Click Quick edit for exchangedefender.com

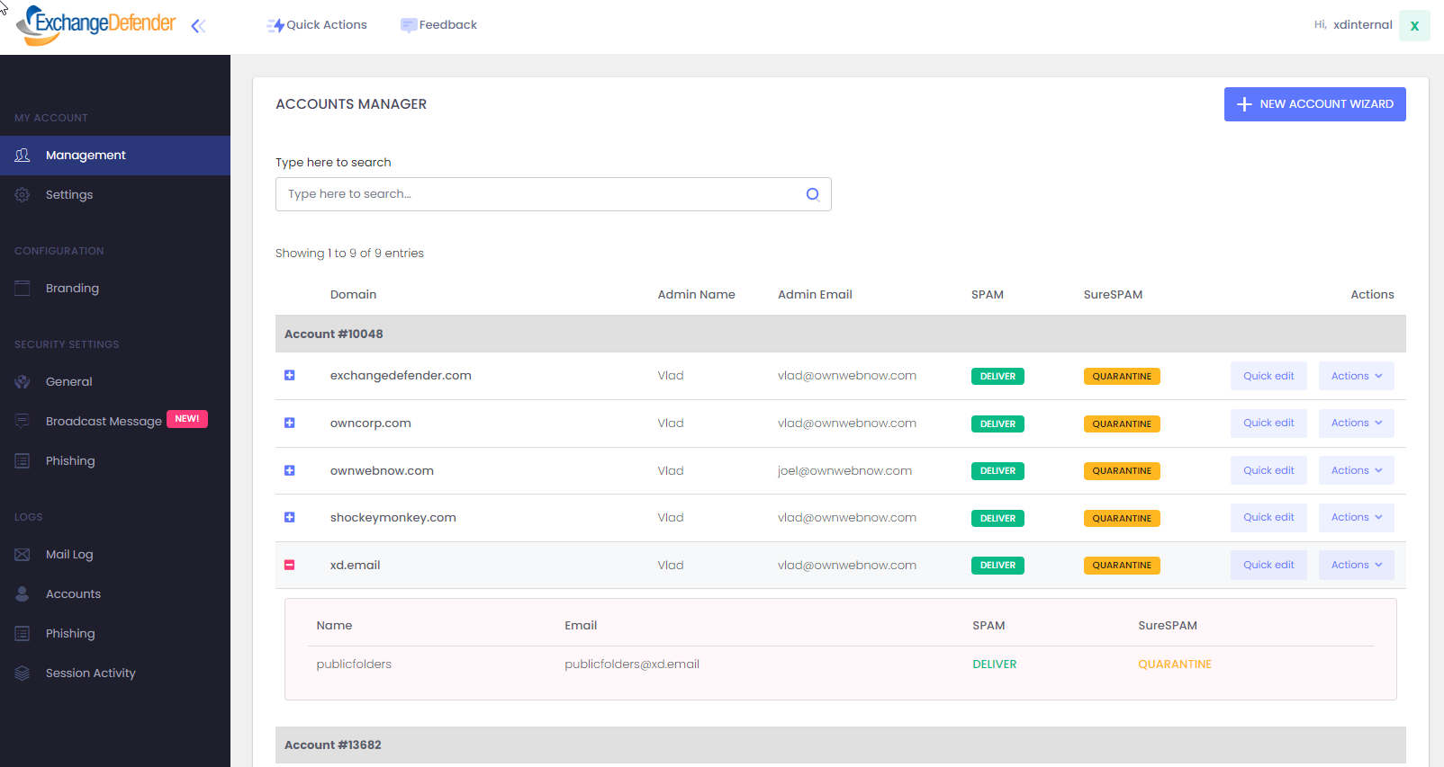(x=1268, y=377)
